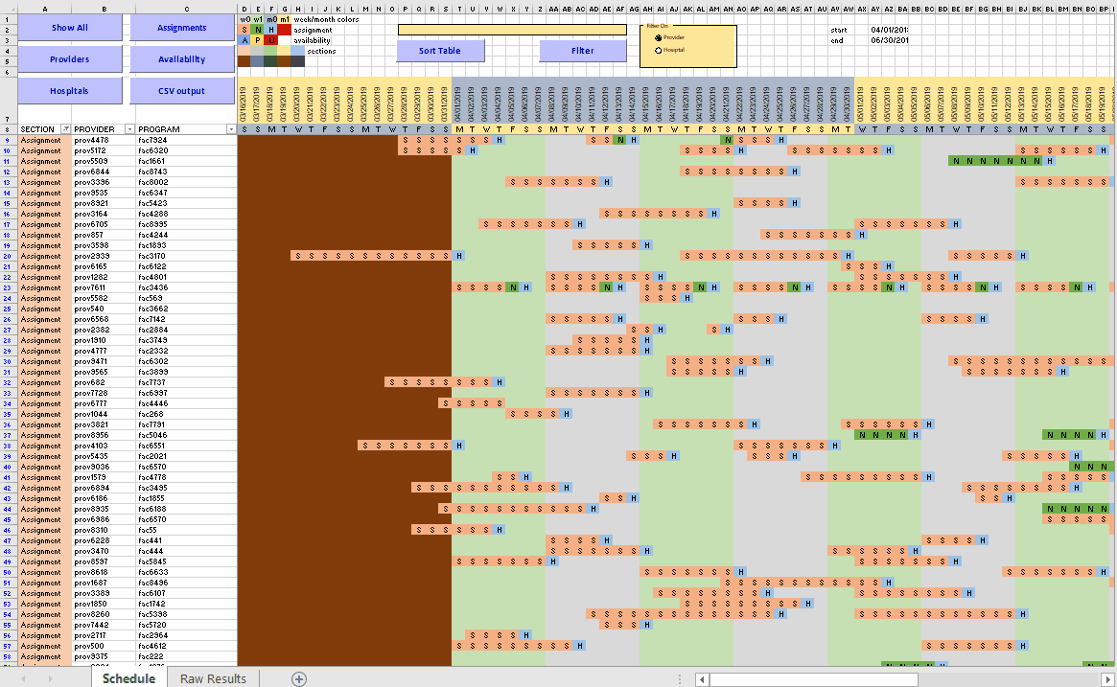Click the CSV output button
Screen dimensions: 1117x687
coord(181,90)
